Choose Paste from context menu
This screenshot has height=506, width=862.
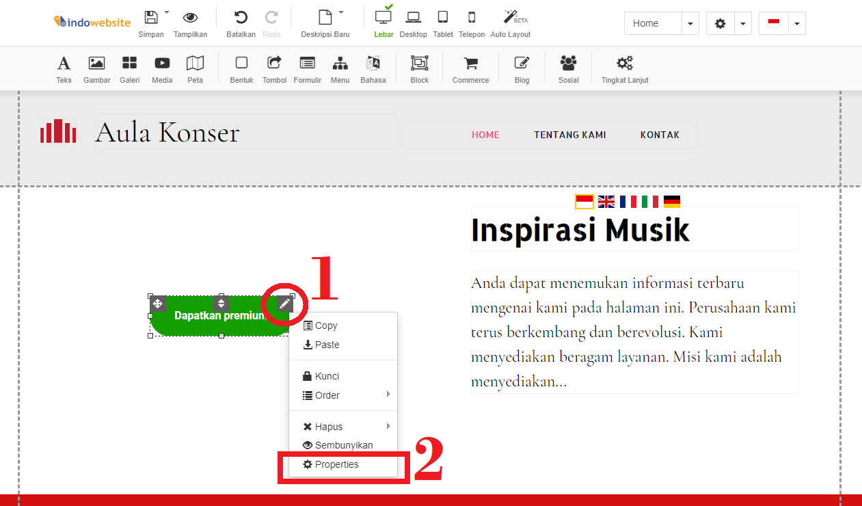coord(343,345)
